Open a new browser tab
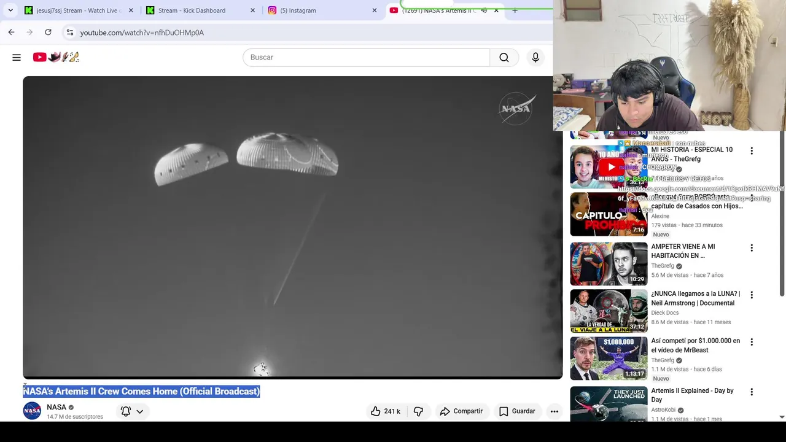The image size is (786, 442). coord(515,10)
